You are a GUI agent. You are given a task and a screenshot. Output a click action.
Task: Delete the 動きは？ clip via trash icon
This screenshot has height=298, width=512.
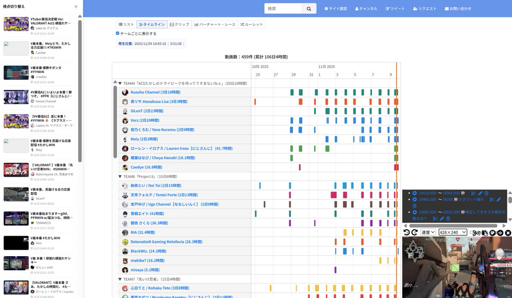coord(448,219)
